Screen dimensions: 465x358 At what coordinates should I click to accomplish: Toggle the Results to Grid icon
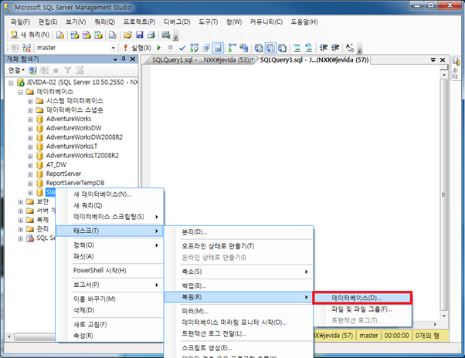coord(270,48)
